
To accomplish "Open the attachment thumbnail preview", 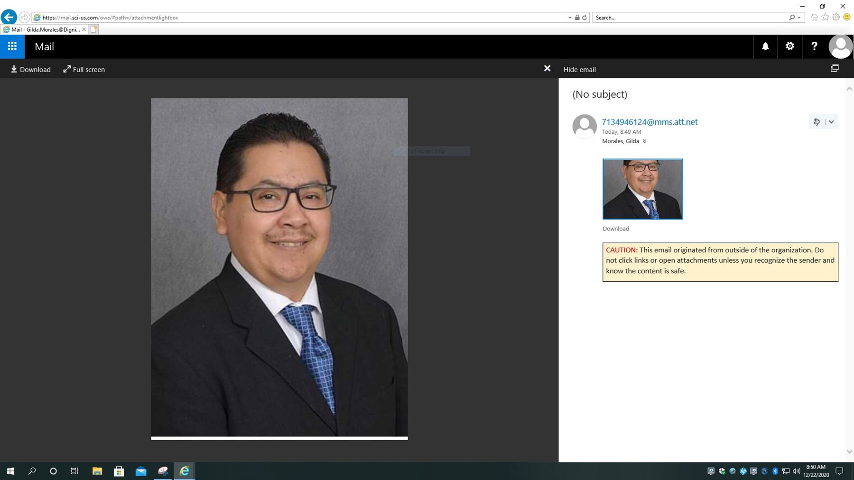I will 642,189.
